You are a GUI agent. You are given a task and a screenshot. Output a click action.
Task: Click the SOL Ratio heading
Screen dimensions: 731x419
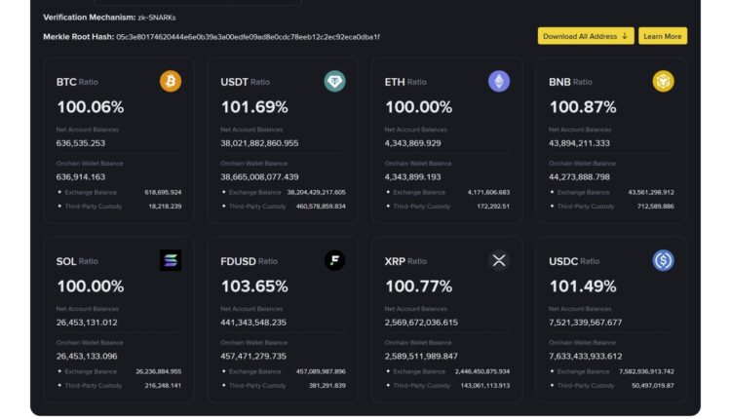coord(77,261)
